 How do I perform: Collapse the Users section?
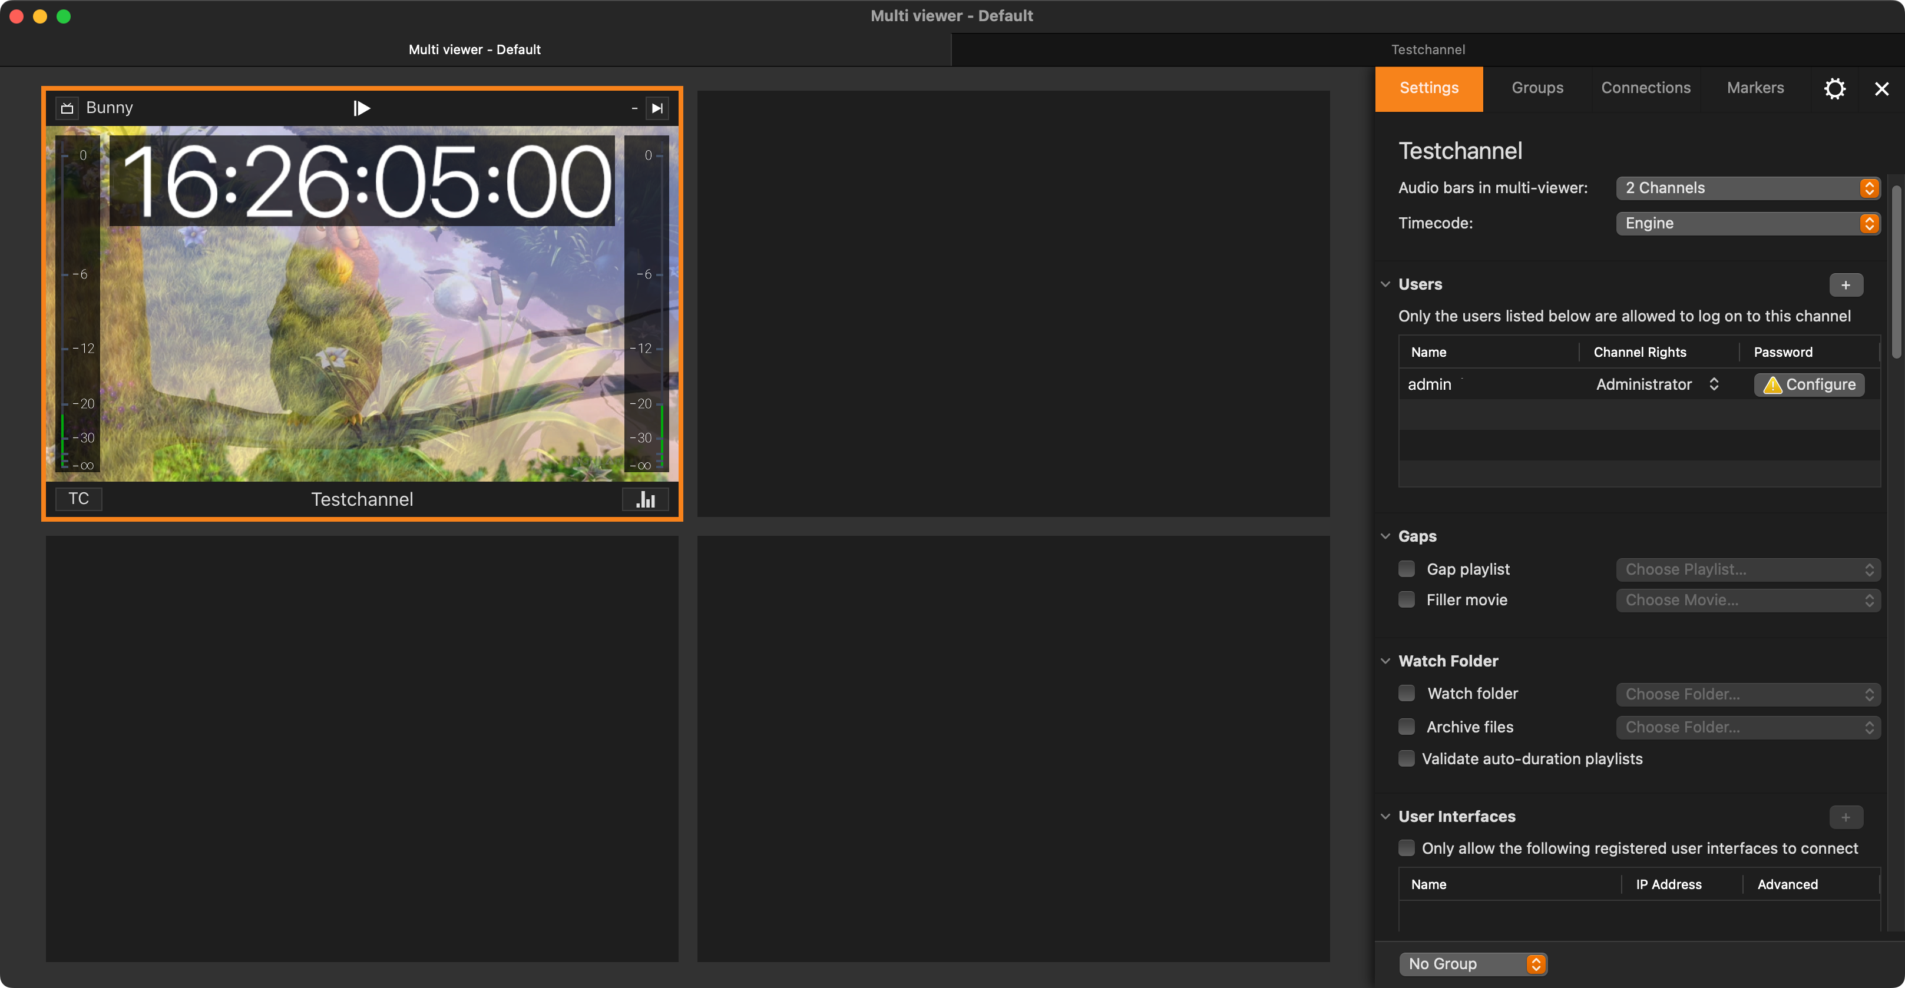click(1385, 284)
